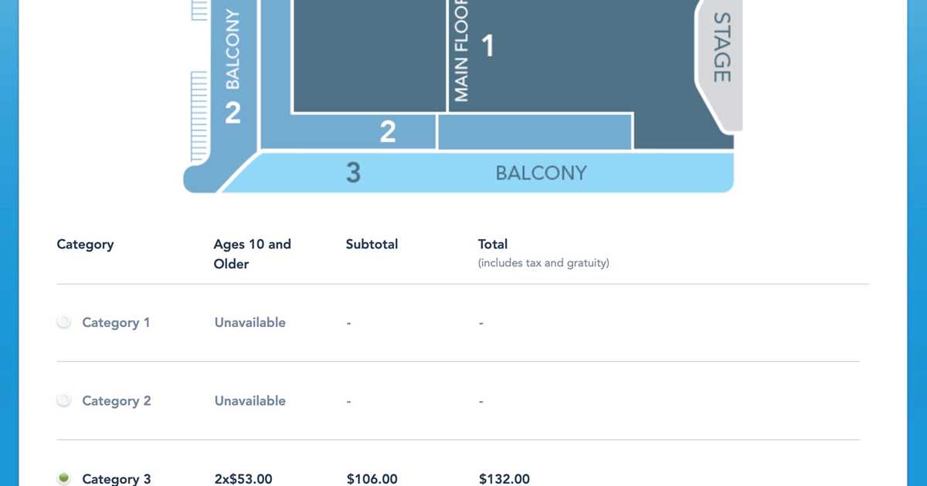Screen dimensions: 927x486
Task: Click the Ages 10 and Older header
Action: pos(253,254)
